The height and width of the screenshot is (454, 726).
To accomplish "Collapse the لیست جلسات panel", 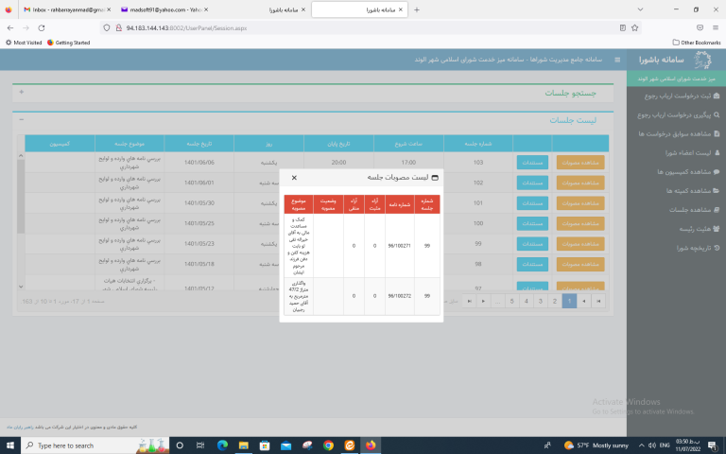I will [x=22, y=120].
